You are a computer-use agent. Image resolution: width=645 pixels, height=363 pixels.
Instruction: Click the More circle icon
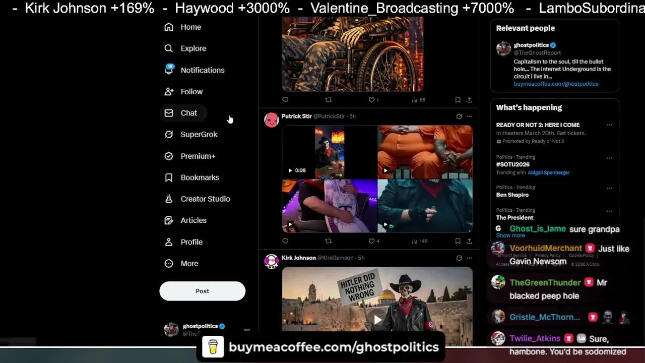[x=169, y=263]
